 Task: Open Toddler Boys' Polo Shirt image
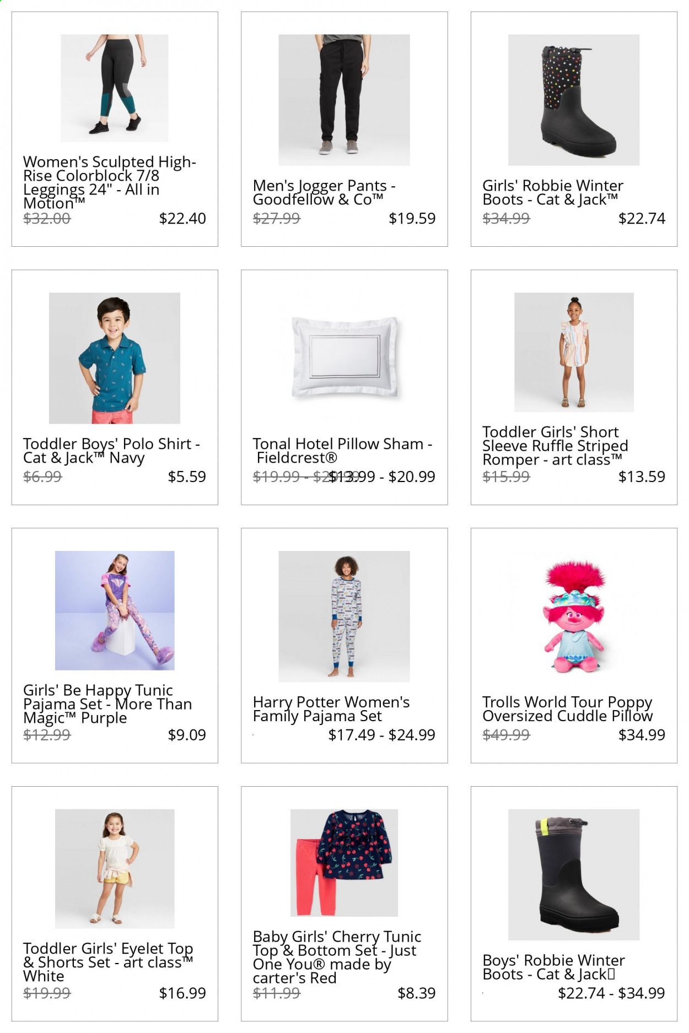(x=115, y=358)
